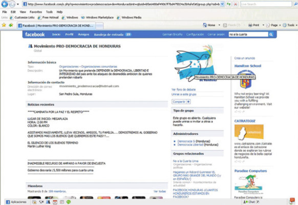Open Amigos in Facebook header
Screen dimensions: 298x205
tap(83, 34)
